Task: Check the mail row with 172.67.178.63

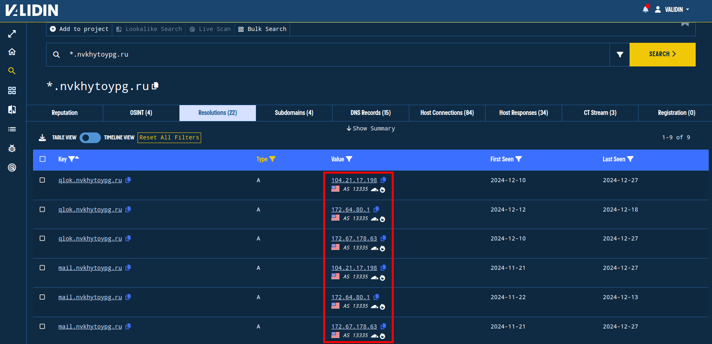Action: click(x=42, y=326)
